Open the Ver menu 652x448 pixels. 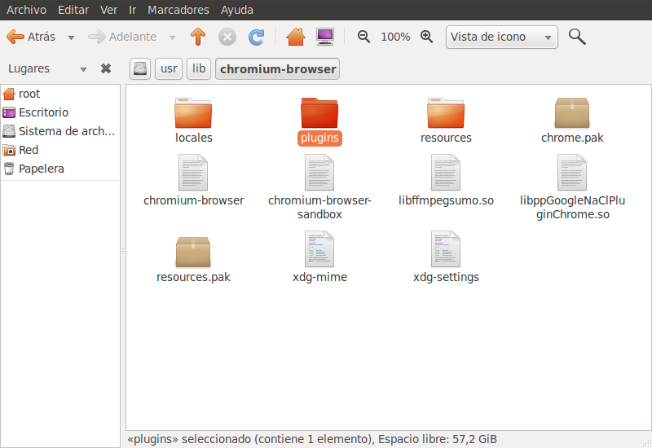108,10
